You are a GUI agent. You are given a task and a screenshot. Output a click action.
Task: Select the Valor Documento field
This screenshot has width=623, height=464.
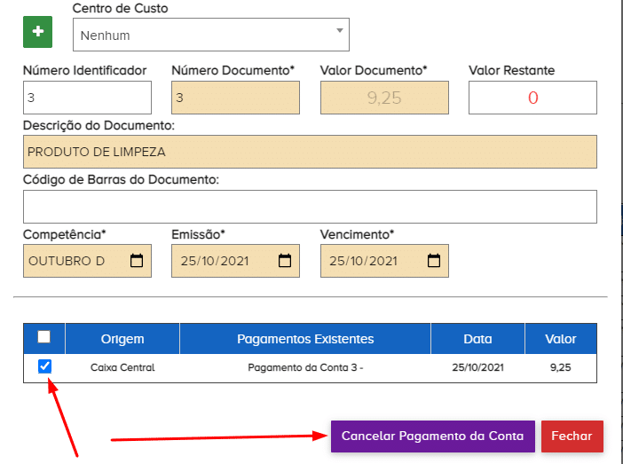tap(384, 98)
